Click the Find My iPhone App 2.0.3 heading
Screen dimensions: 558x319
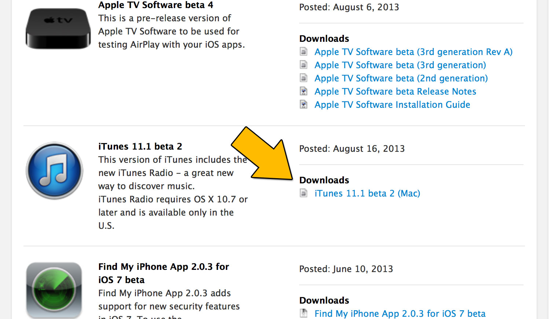[164, 267]
